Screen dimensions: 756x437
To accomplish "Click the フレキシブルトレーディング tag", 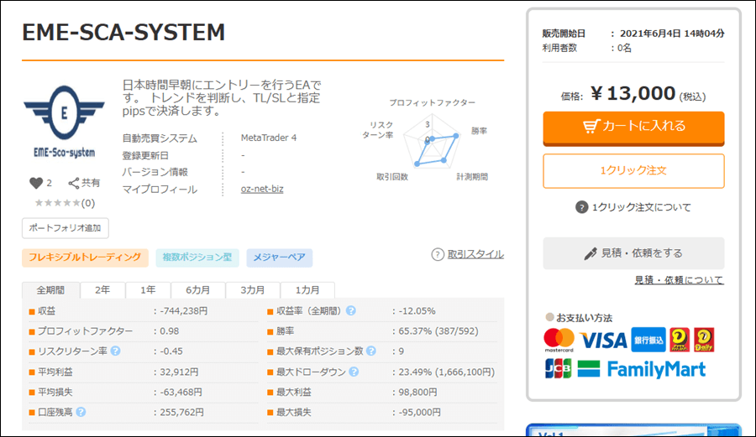I will pos(86,258).
